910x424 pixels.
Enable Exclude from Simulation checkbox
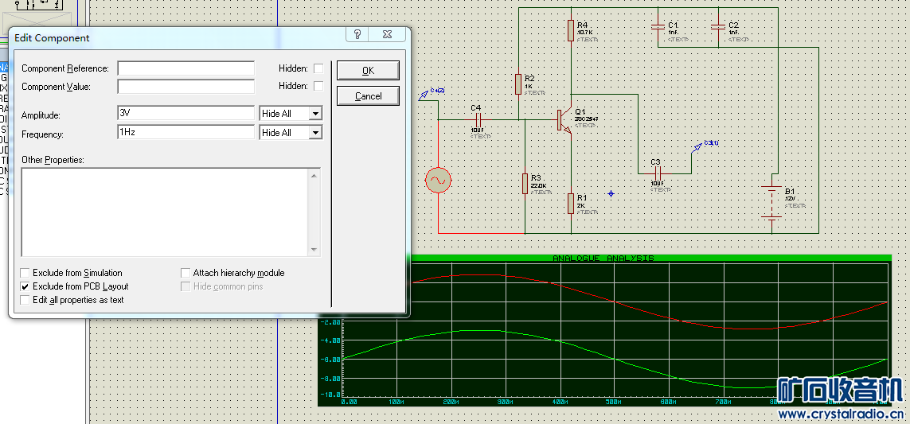pyautogui.click(x=25, y=273)
